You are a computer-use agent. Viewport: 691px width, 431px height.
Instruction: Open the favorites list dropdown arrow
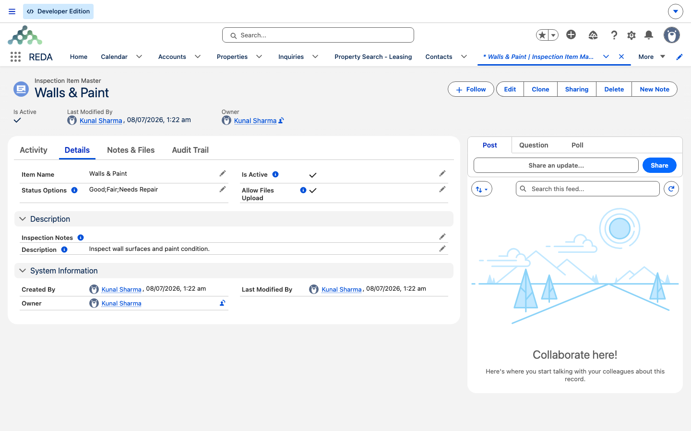(x=553, y=35)
